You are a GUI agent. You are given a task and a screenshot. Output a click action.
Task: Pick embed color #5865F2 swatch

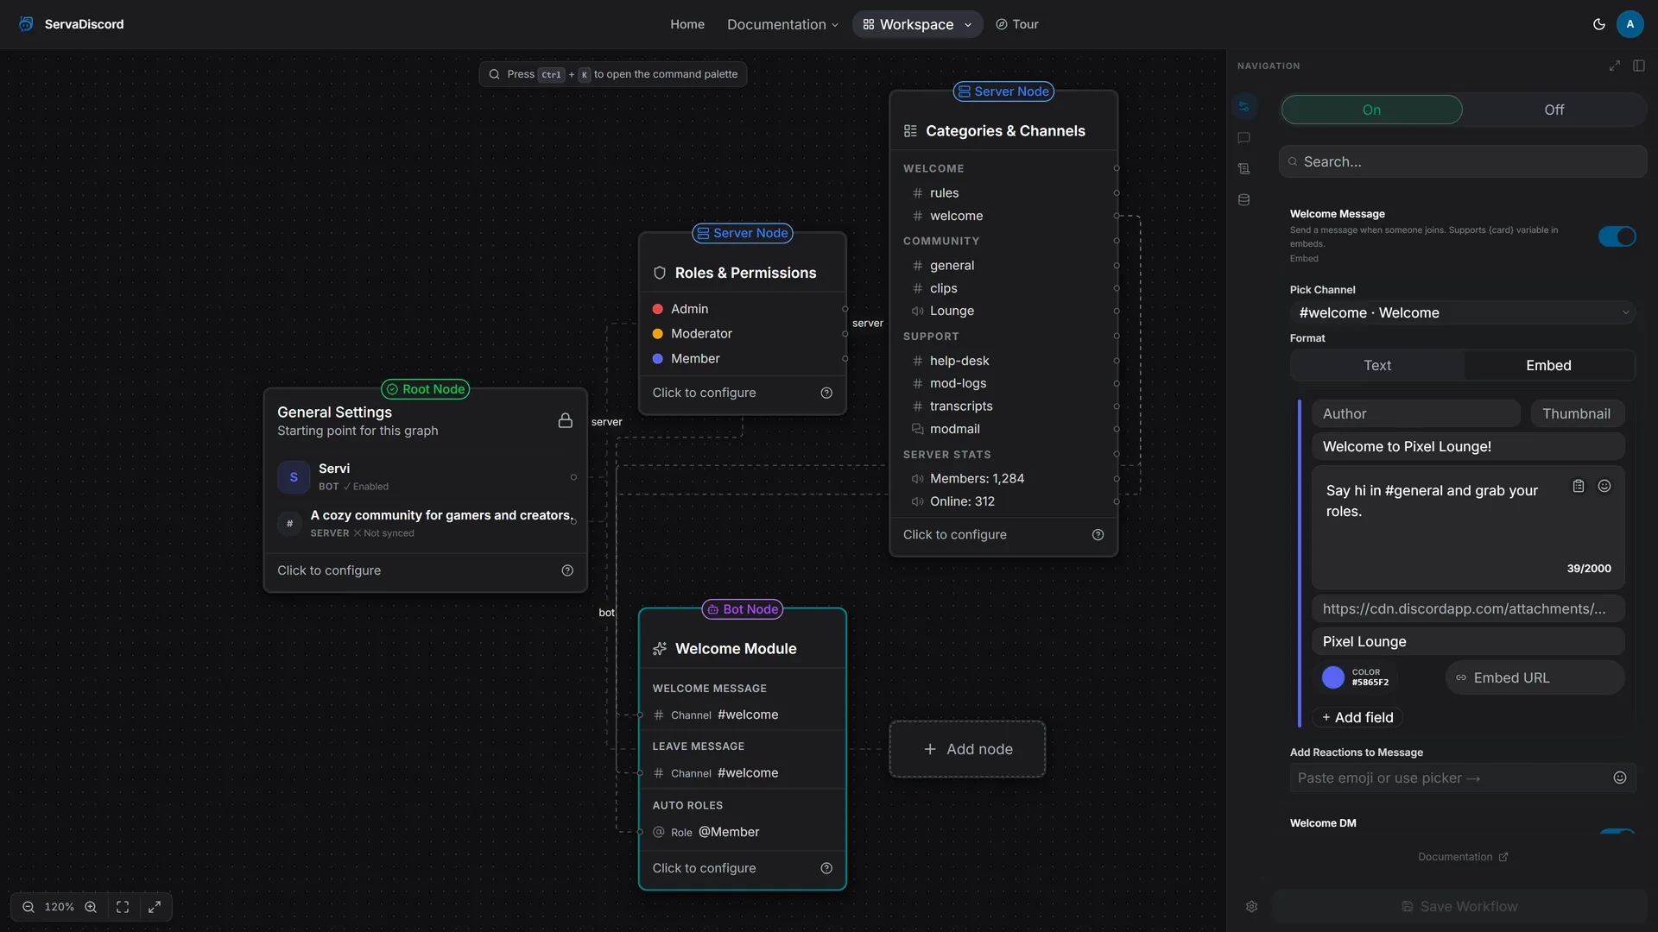pyautogui.click(x=1333, y=677)
